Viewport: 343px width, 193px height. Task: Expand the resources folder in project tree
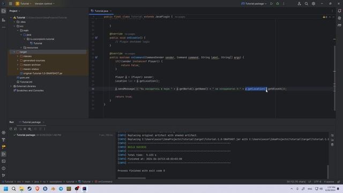coord(21,48)
